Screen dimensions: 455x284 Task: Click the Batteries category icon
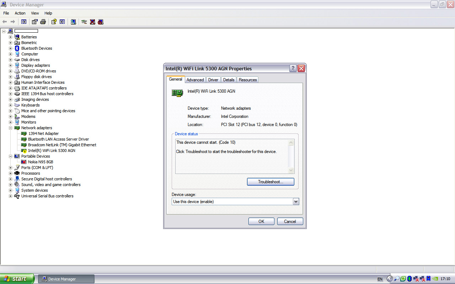coord(17,37)
